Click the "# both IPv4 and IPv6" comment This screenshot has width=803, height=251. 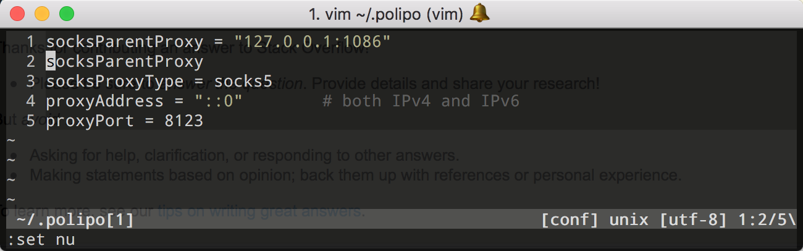click(421, 101)
